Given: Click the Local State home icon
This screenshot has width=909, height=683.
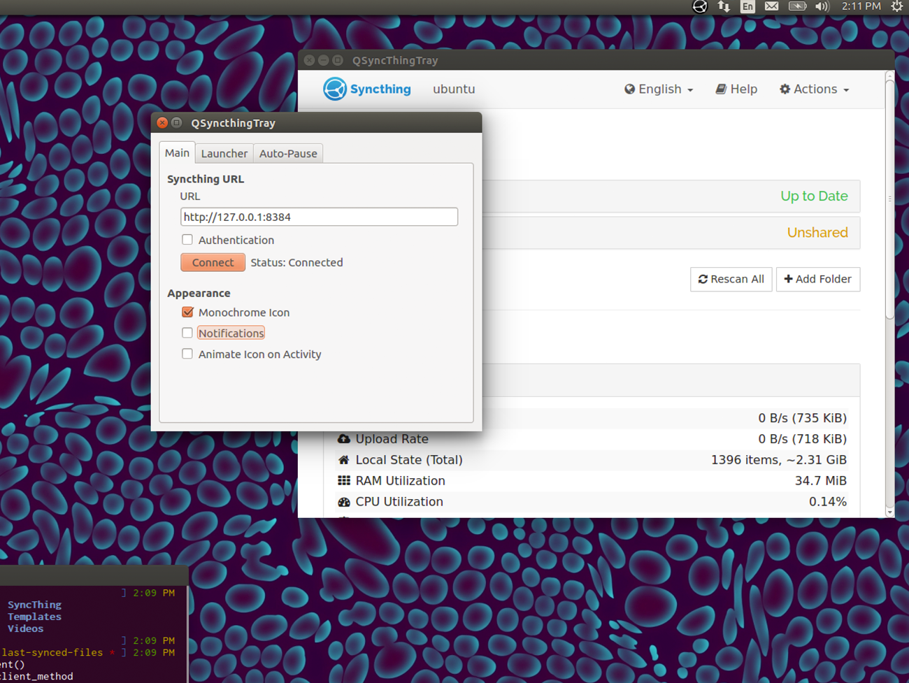Looking at the screenshot, I should pos(344,460).
